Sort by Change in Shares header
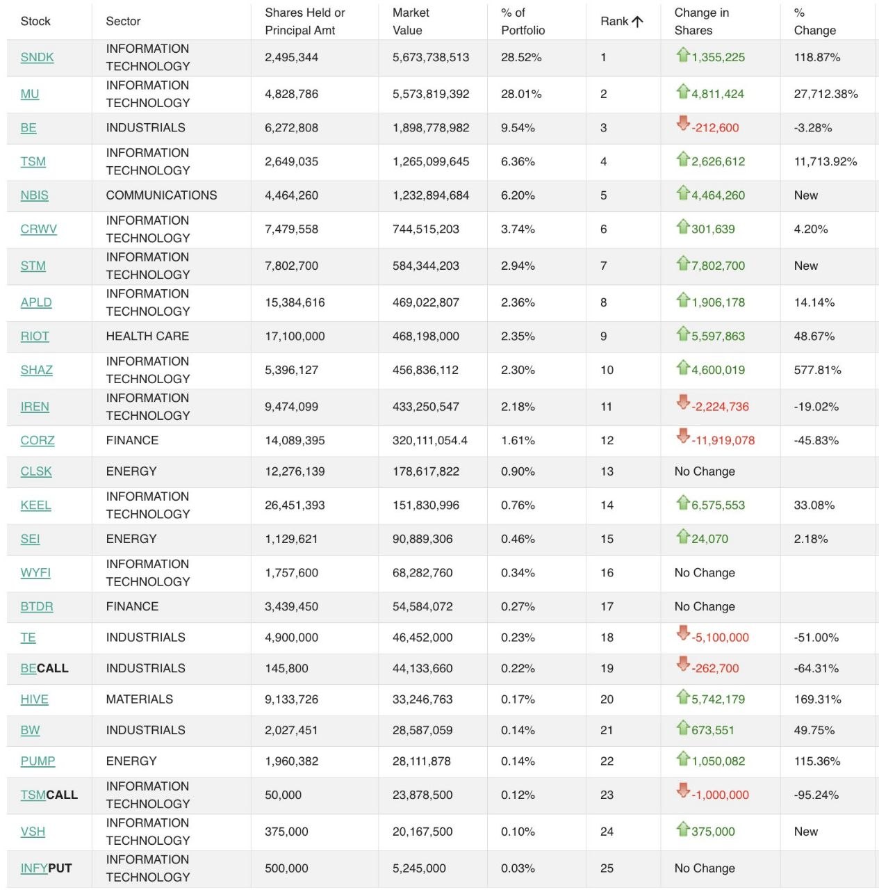The width and height of the screenshot is (879, 890). click(x=702, y=22)
